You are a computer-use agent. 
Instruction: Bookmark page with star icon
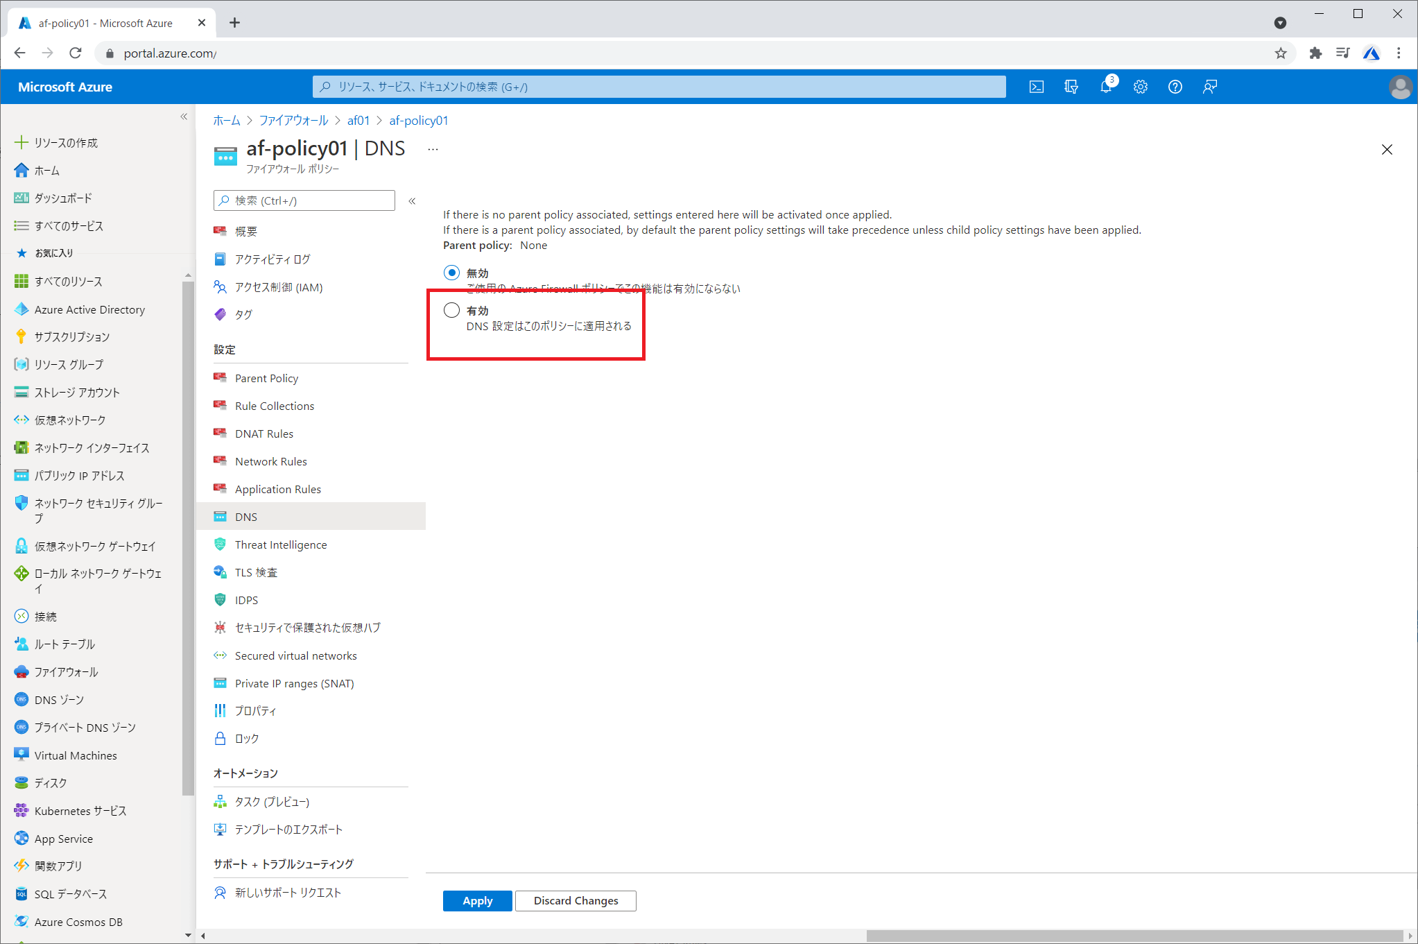click(x=1281, y=53)
